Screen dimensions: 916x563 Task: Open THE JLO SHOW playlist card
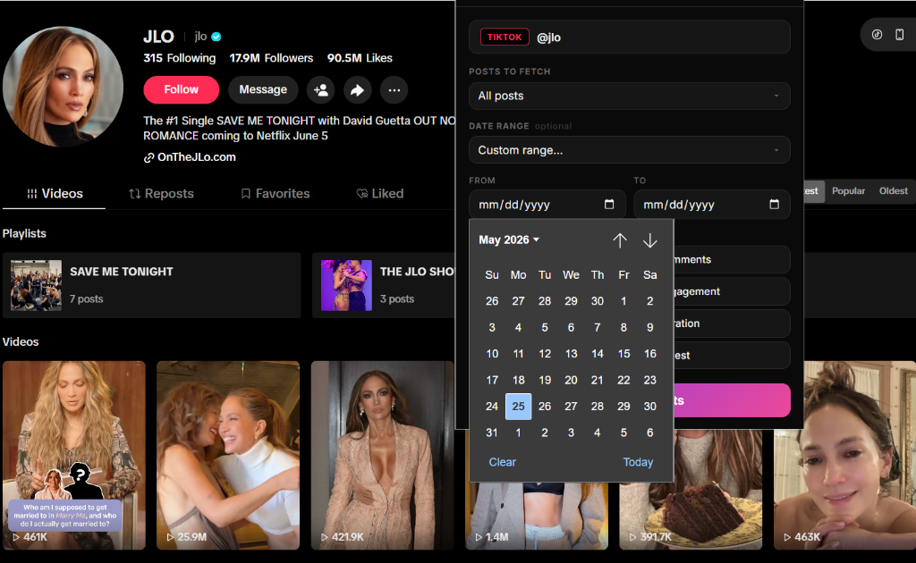click(x=383, y=285)
